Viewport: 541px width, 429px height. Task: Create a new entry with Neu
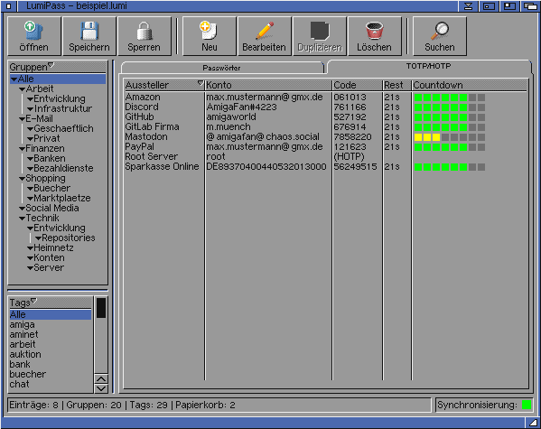[210, 36]
